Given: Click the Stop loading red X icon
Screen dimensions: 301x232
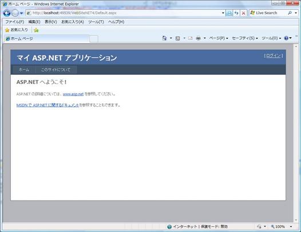Looking at the screenshot, I should point(243,13).
